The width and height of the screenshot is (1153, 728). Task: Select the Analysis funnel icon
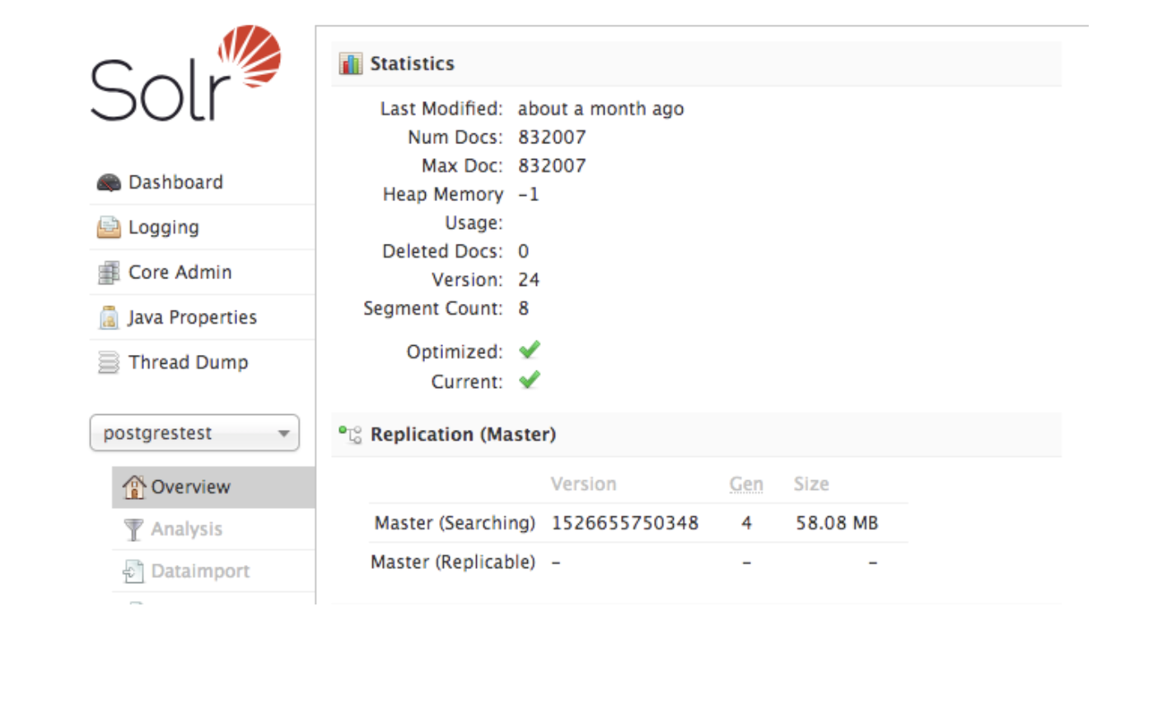point(133,529)
